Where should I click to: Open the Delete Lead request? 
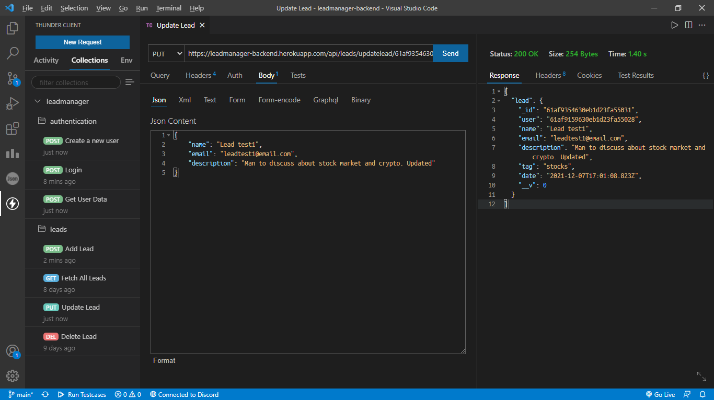coord(83,342)
